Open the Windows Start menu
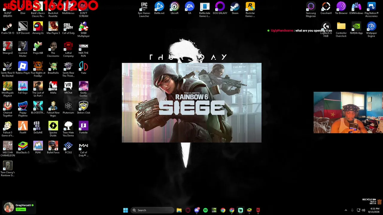This screenshot has height=215, width=383. [126, 210]
